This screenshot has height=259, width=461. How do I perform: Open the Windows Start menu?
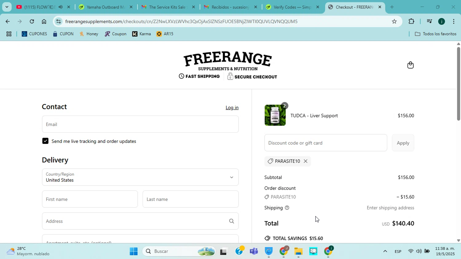click(x=134, y=251)
